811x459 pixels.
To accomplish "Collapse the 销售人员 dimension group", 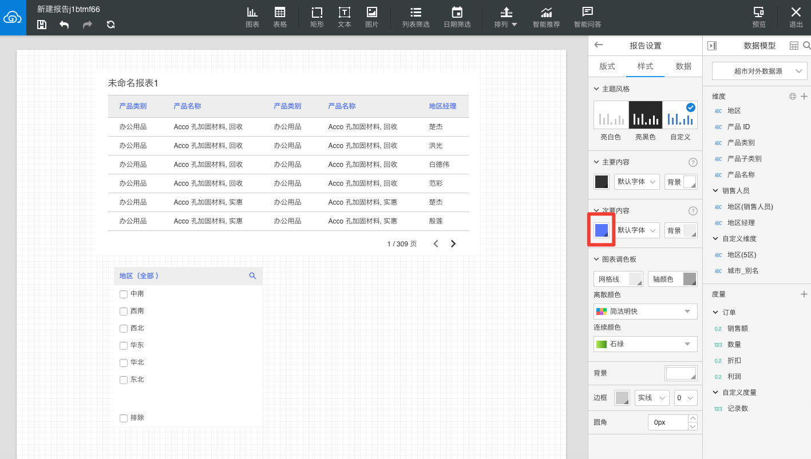I will point(715,190).
